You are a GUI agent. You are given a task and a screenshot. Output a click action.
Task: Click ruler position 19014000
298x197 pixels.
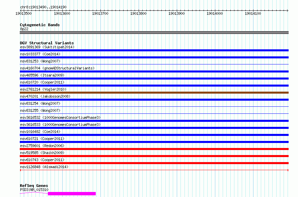(x=215, y=13)
